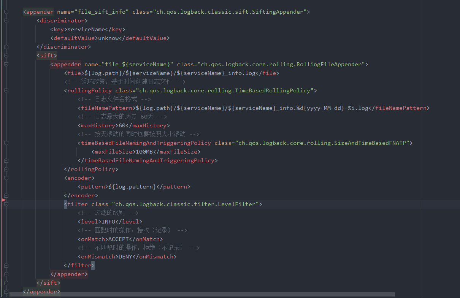Screen dimensions: 460x298
Task: Click the name="file_${serviceName}" attribute
Action: (x=129, y=64)
